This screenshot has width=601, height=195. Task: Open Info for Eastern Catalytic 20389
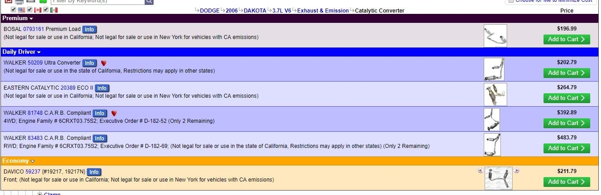[102, 88]
